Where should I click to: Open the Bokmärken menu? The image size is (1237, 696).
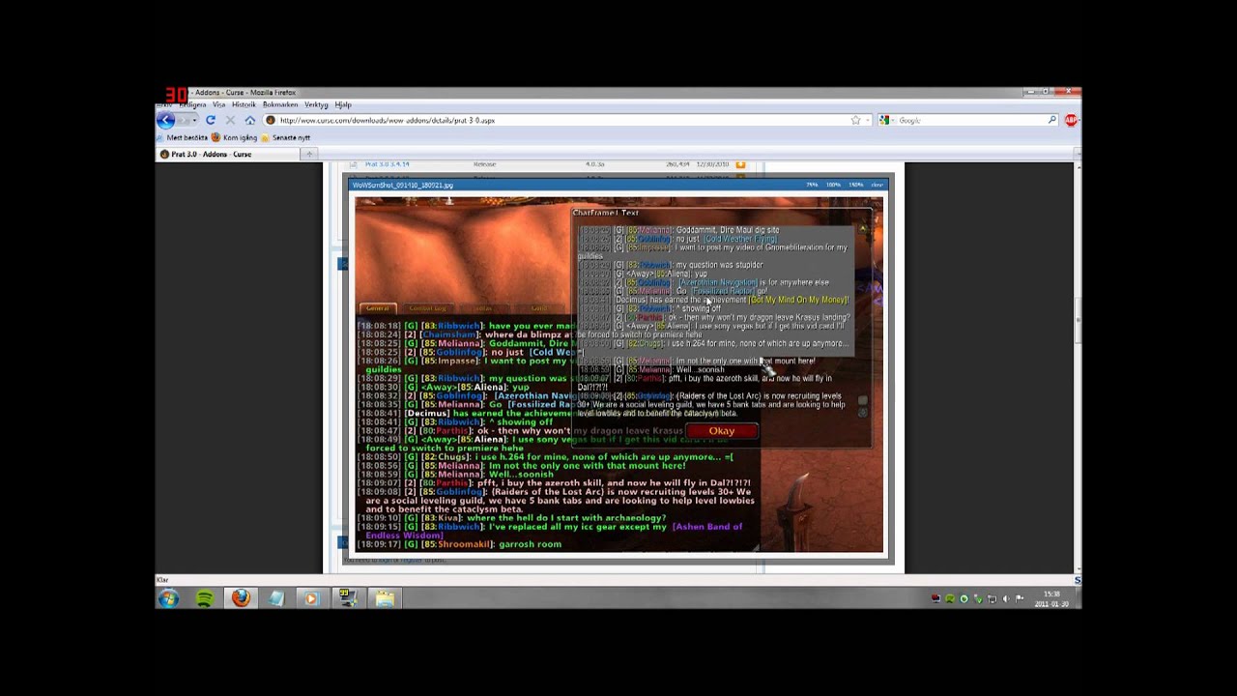[280, 104]
